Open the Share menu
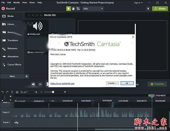 (32, 3)
